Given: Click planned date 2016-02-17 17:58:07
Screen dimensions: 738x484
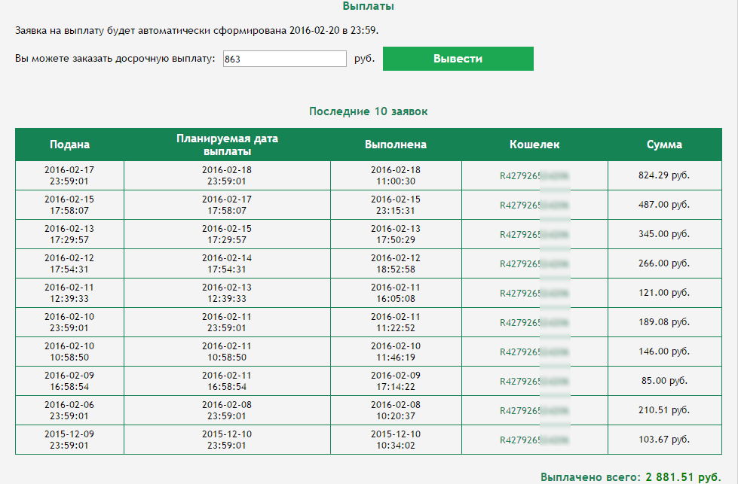Looking at the screenshot, I should click(x=227, y=205).
